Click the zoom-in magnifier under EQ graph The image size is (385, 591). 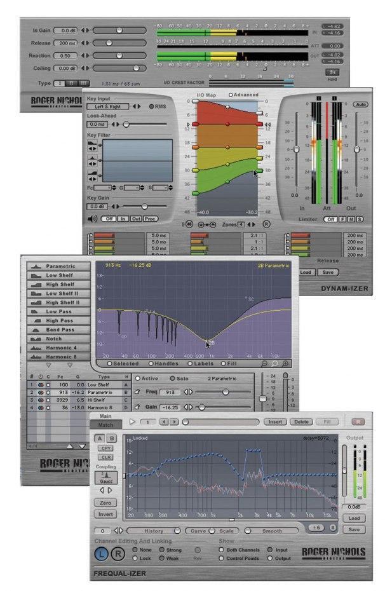click(285, 363)
